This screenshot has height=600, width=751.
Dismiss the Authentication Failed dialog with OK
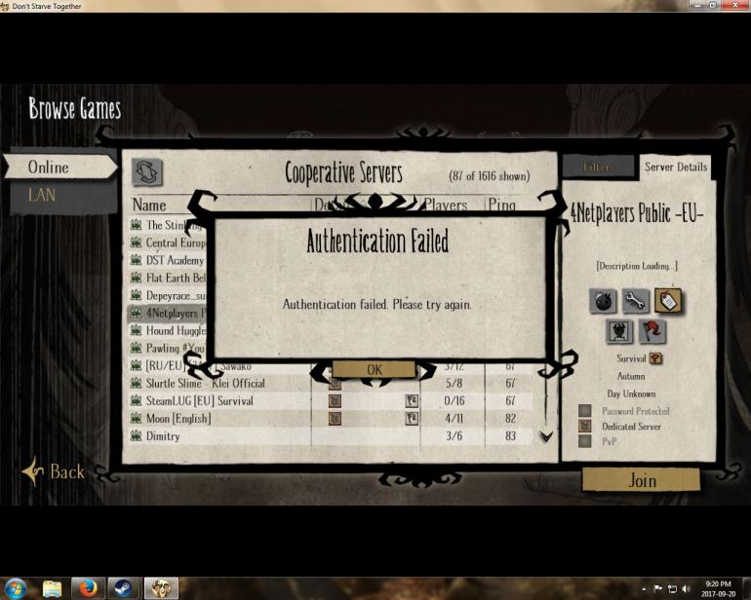coord(375,369)
